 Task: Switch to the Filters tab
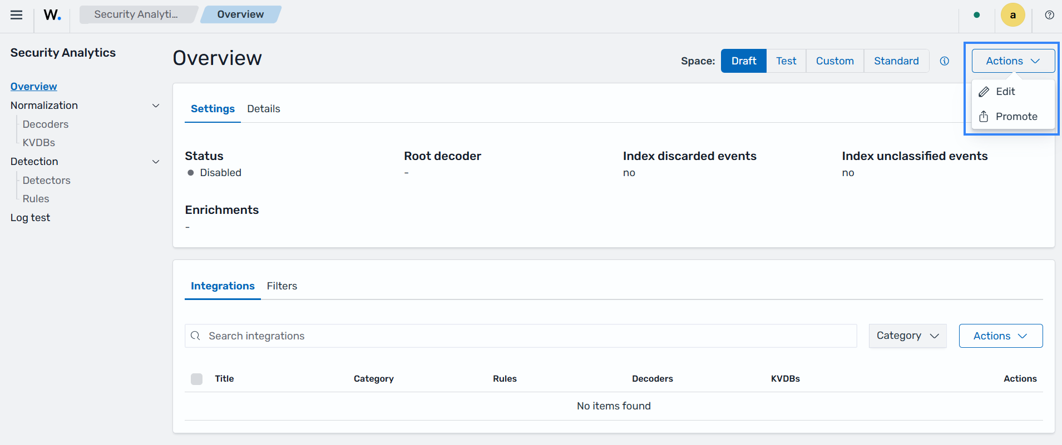point(282,286)
